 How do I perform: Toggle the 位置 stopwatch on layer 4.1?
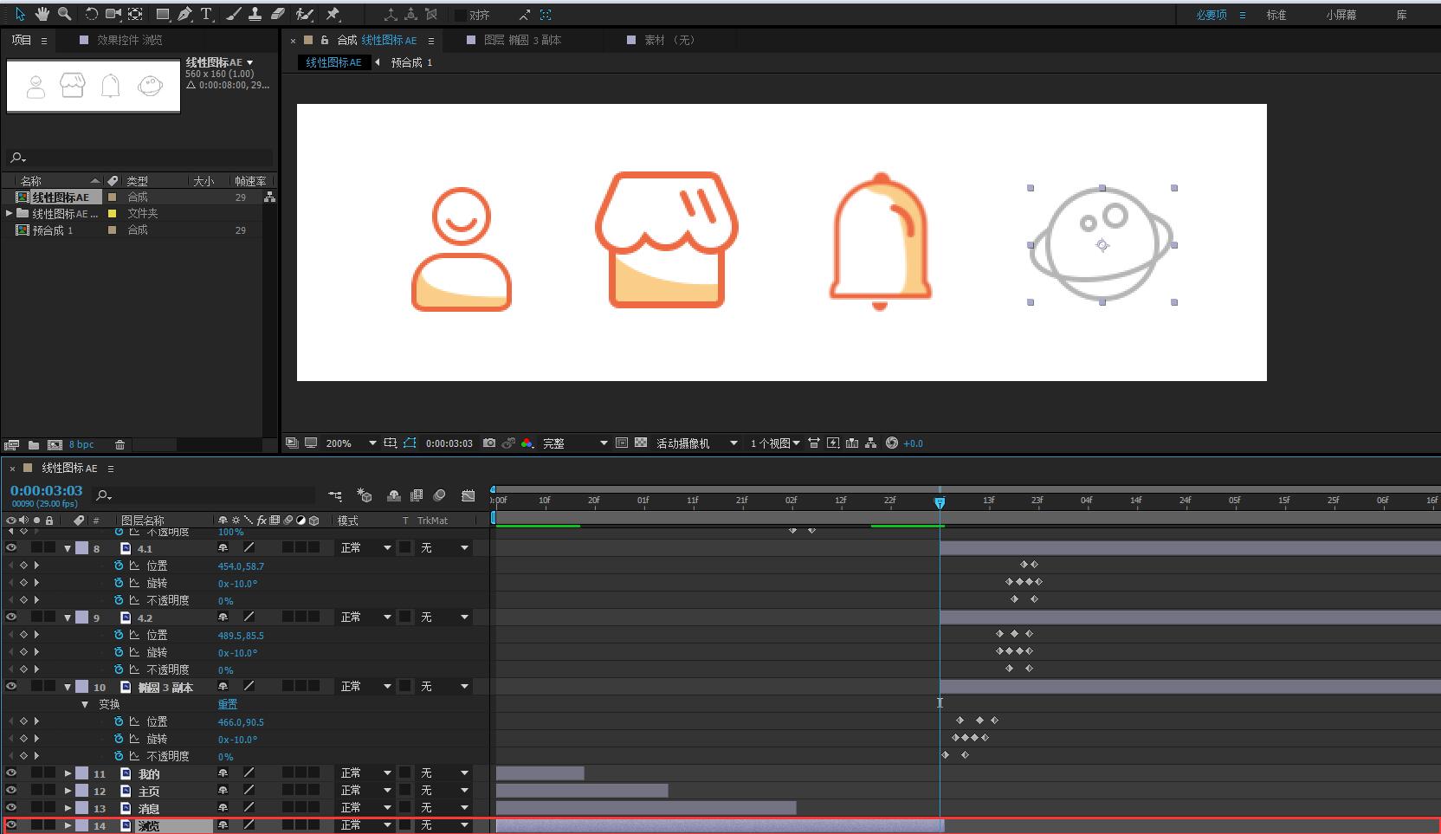119,566
